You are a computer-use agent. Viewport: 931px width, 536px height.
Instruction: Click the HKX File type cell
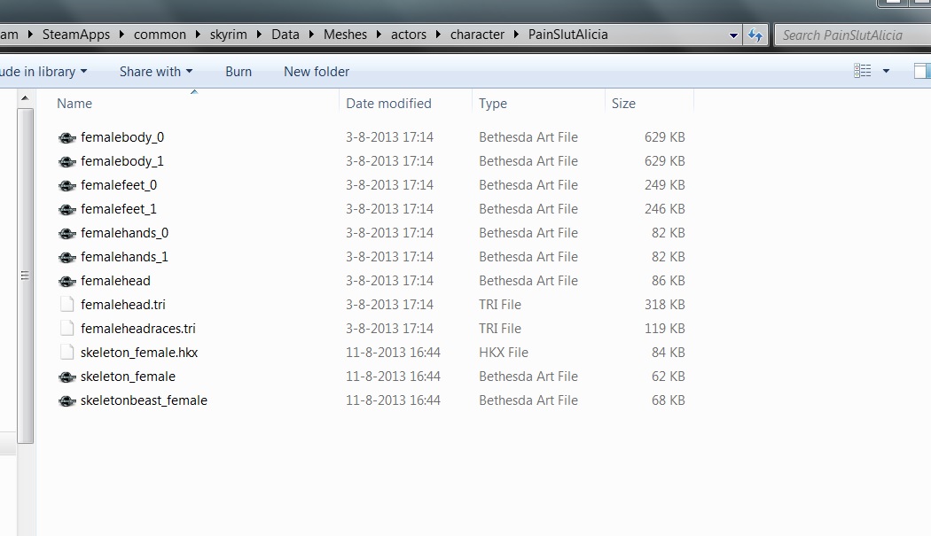pos(504,353)
